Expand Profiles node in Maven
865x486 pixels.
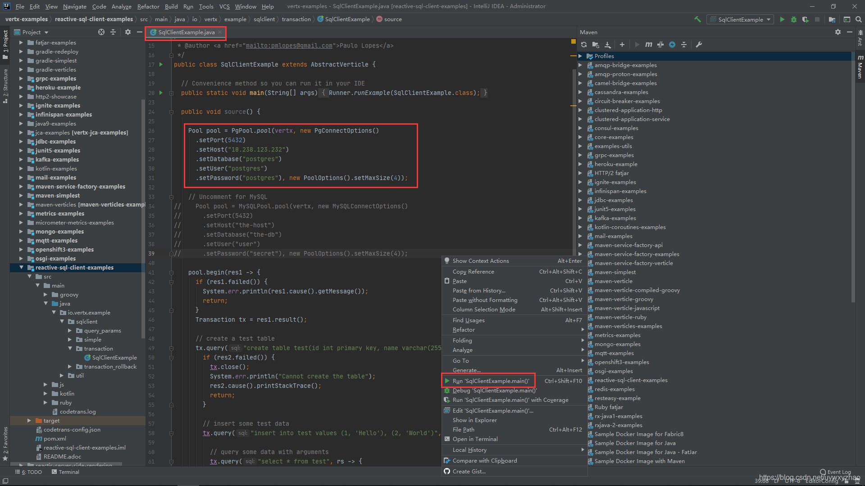(x=580, y=56)
